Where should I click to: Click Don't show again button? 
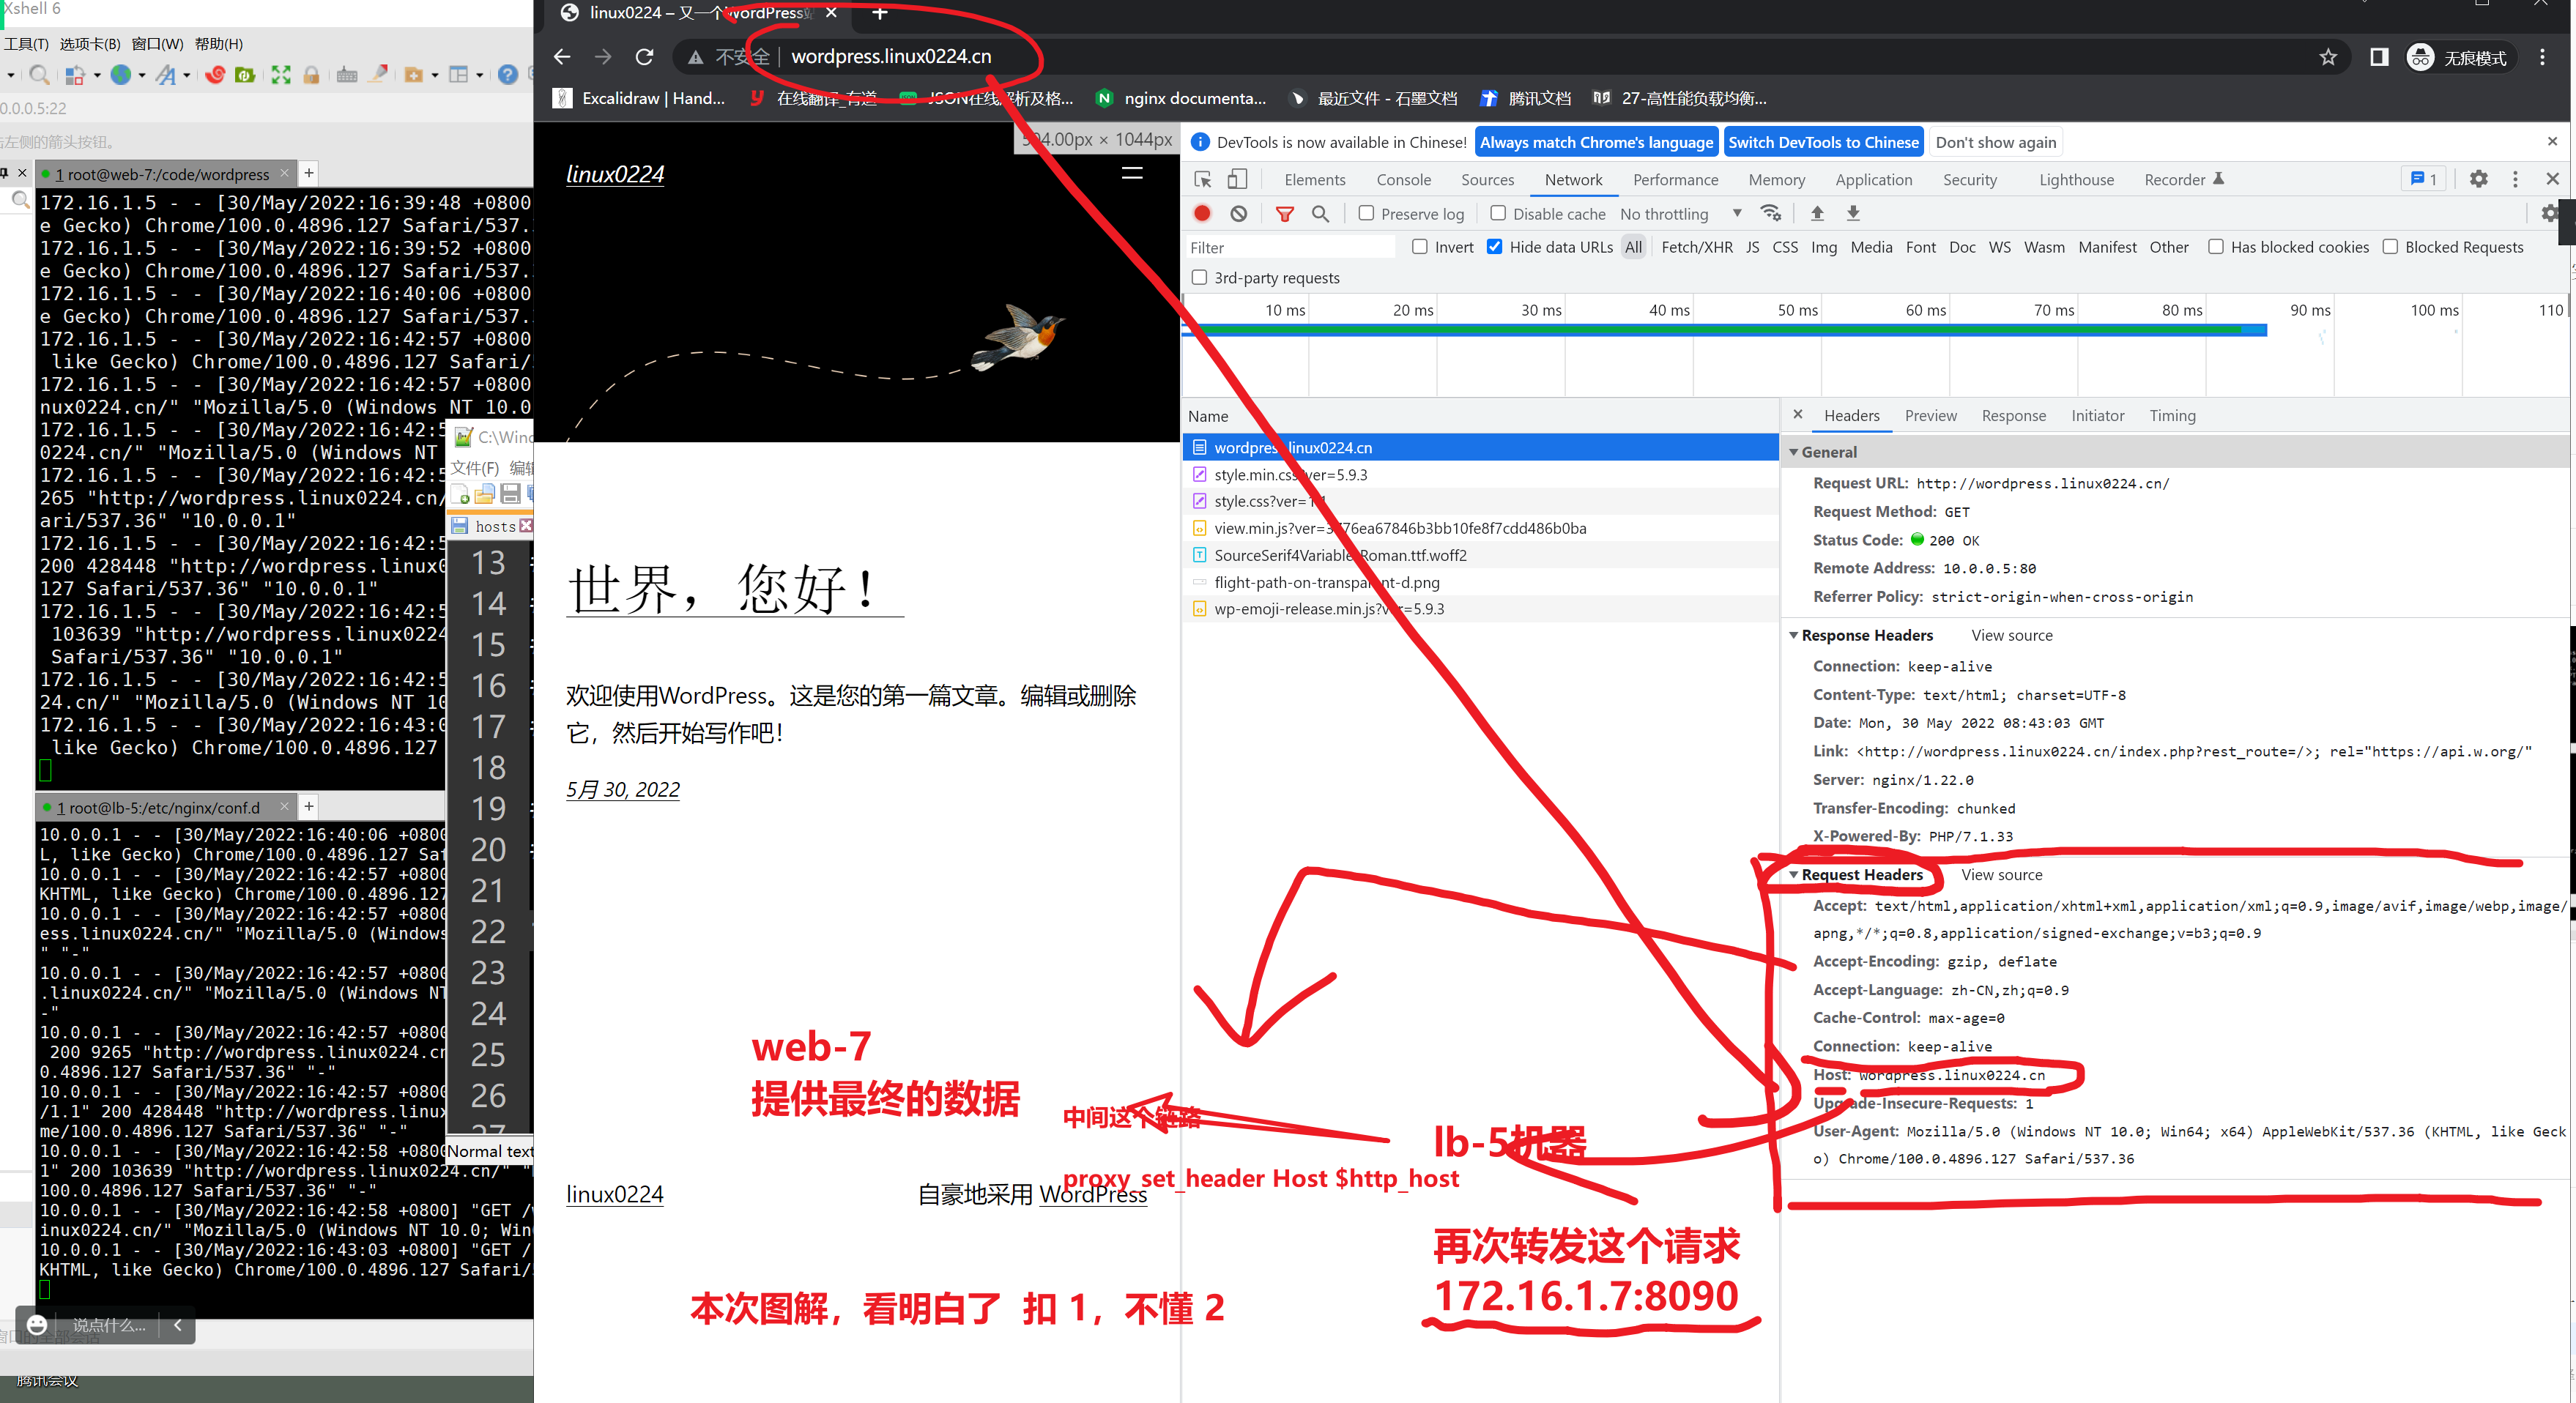pyautogui.click(x=1995, y=142)
